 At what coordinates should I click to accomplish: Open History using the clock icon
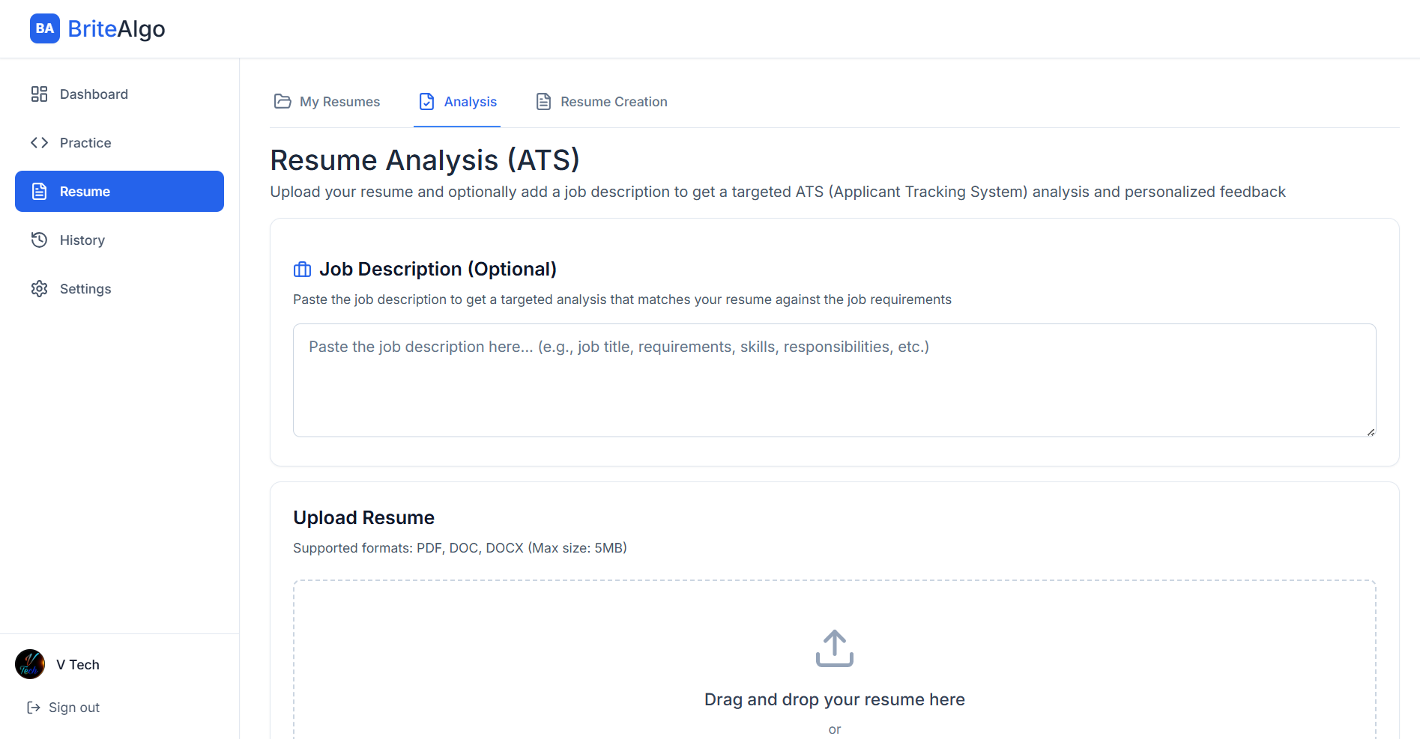[x=39, y=240]
